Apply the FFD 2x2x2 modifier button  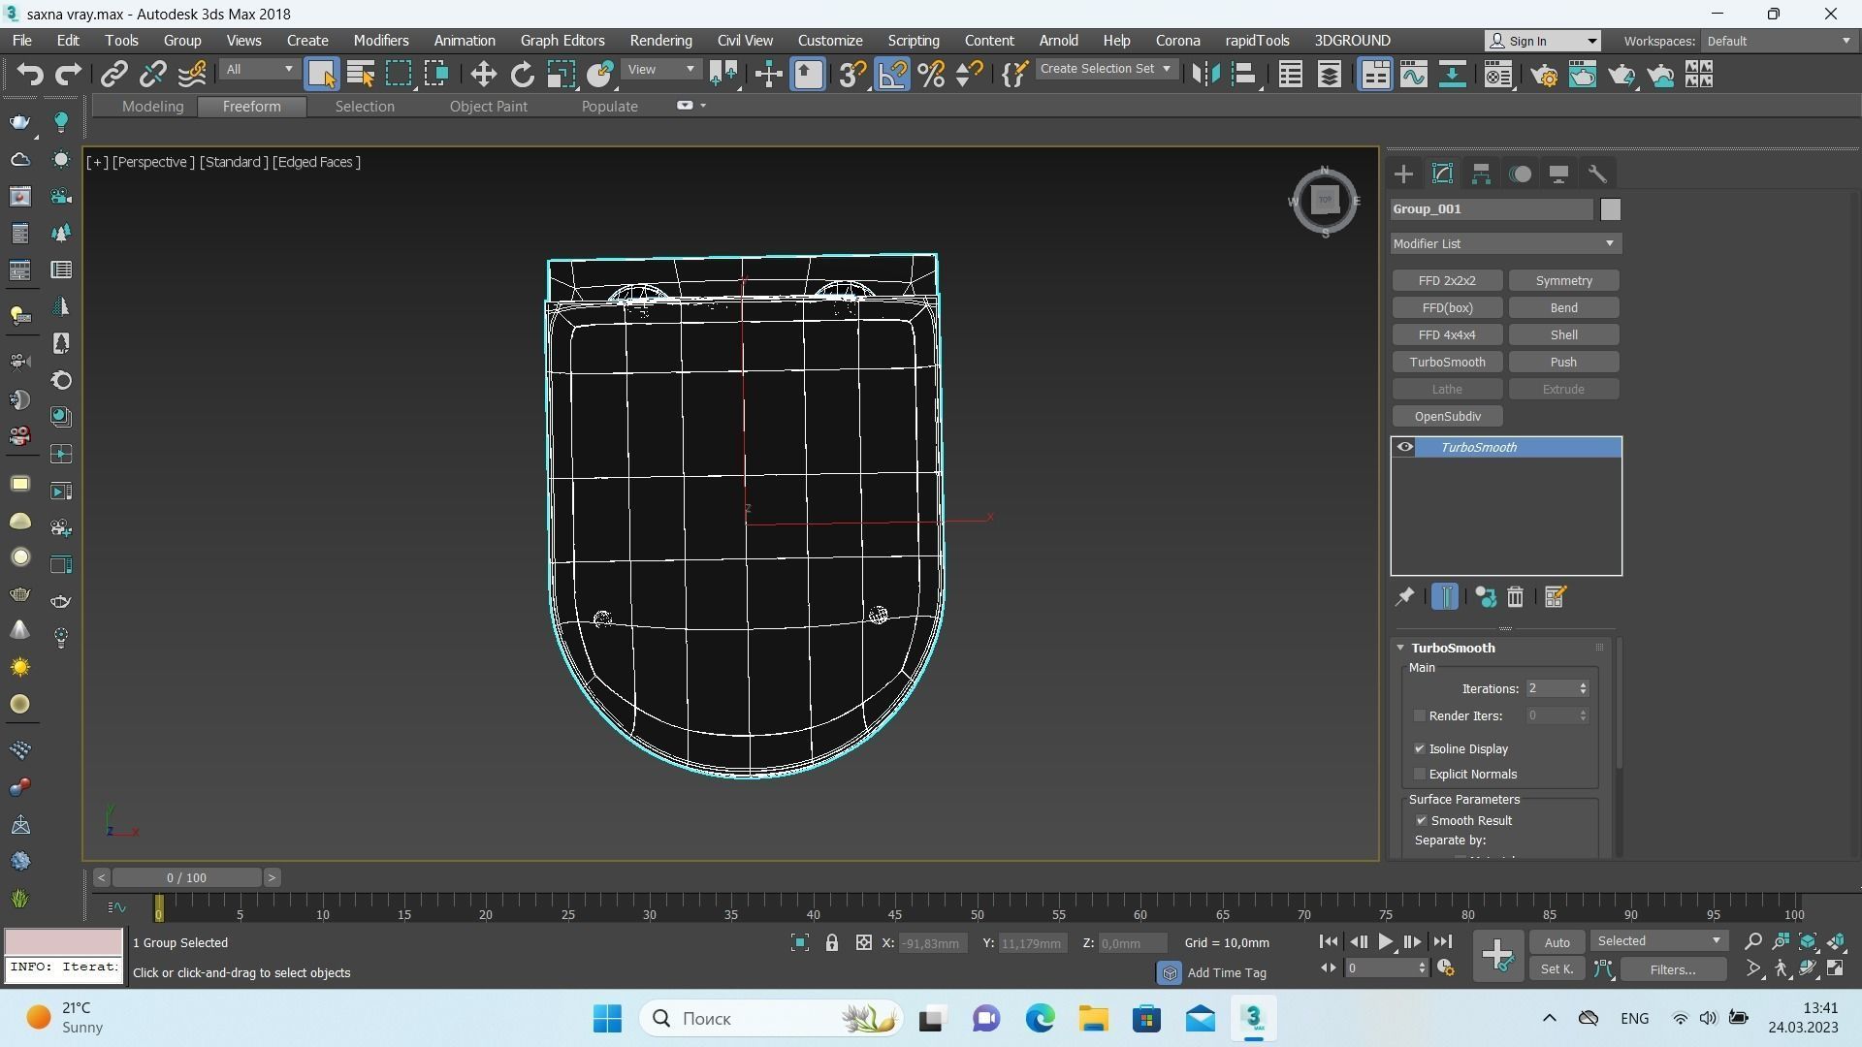(x=1447, y=280)
